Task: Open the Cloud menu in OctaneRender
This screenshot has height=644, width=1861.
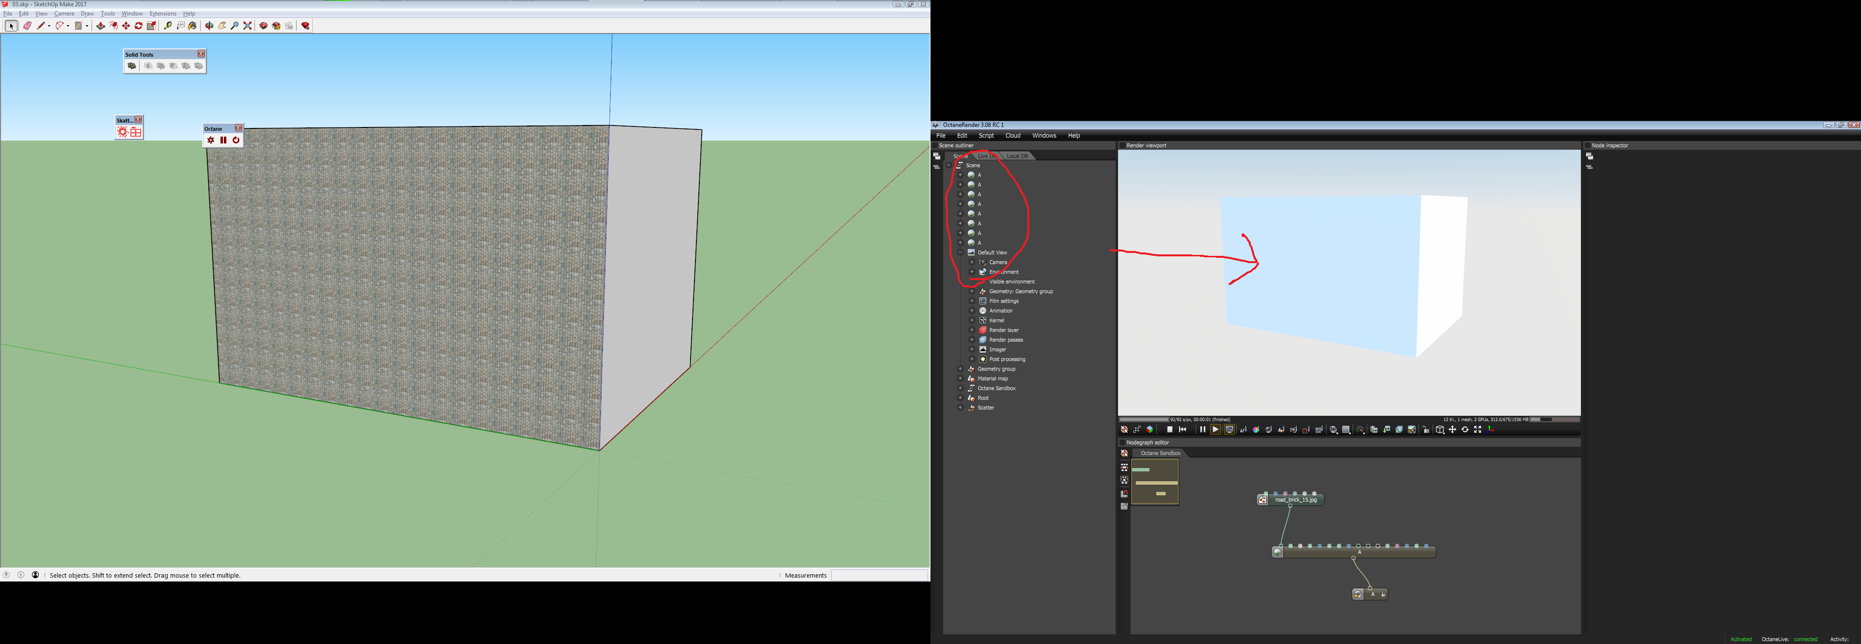Action: point(1013,136)
